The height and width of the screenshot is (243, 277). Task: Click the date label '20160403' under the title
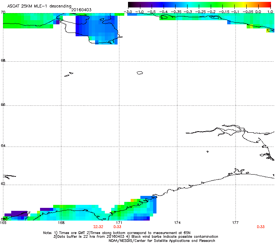(x=81, y=10)
